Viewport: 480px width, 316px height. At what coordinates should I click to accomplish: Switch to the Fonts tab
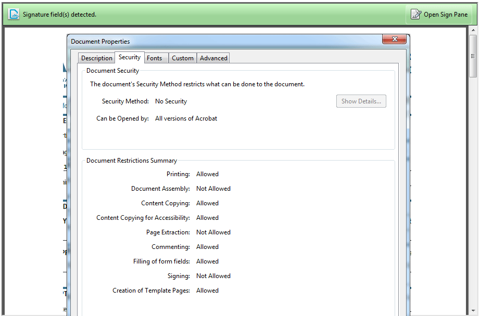point(156,58)
